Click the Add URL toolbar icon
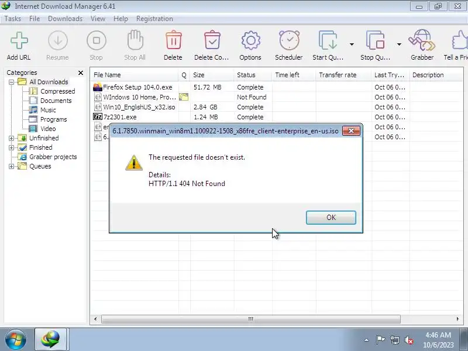Viewport: 468px width, 351px height. click(19, 40)
